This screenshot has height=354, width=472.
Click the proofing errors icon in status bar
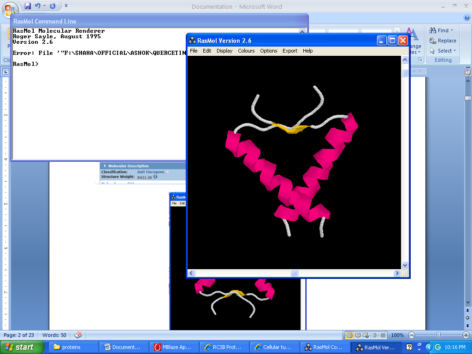coord(78,335)
